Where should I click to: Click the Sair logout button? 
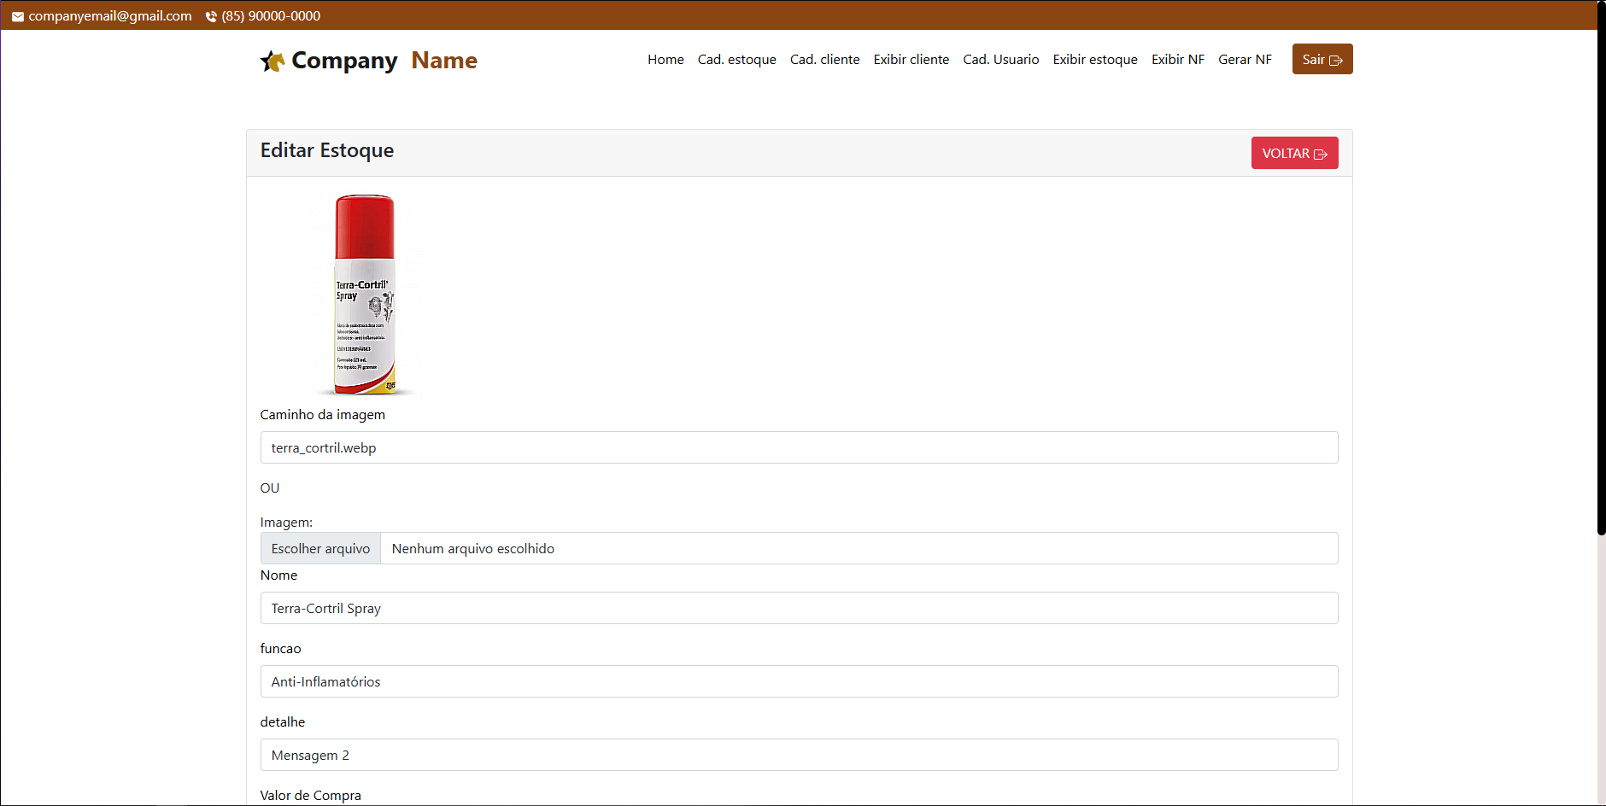pos(1322,59)
